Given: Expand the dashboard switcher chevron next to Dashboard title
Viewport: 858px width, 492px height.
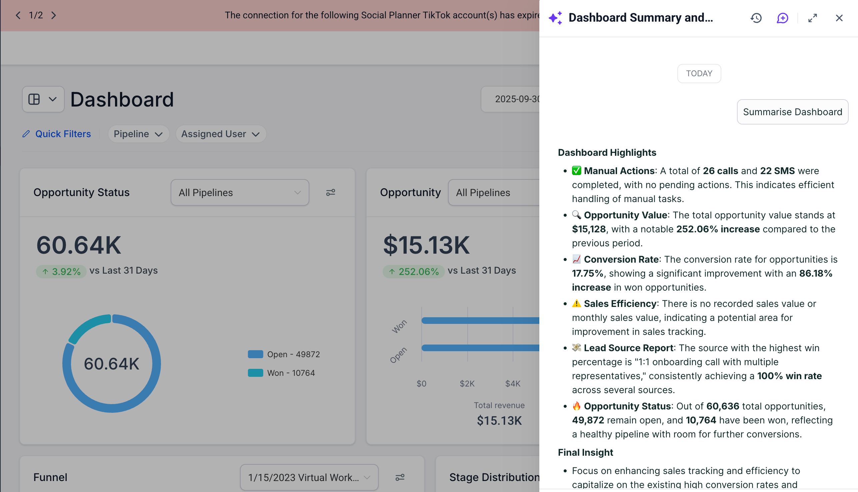Looking at the screenshot, I should click(52, 99).
